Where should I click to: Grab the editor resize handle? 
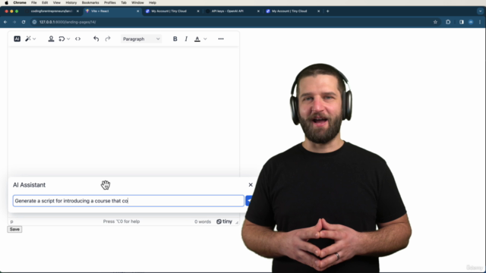pos(237,222)
